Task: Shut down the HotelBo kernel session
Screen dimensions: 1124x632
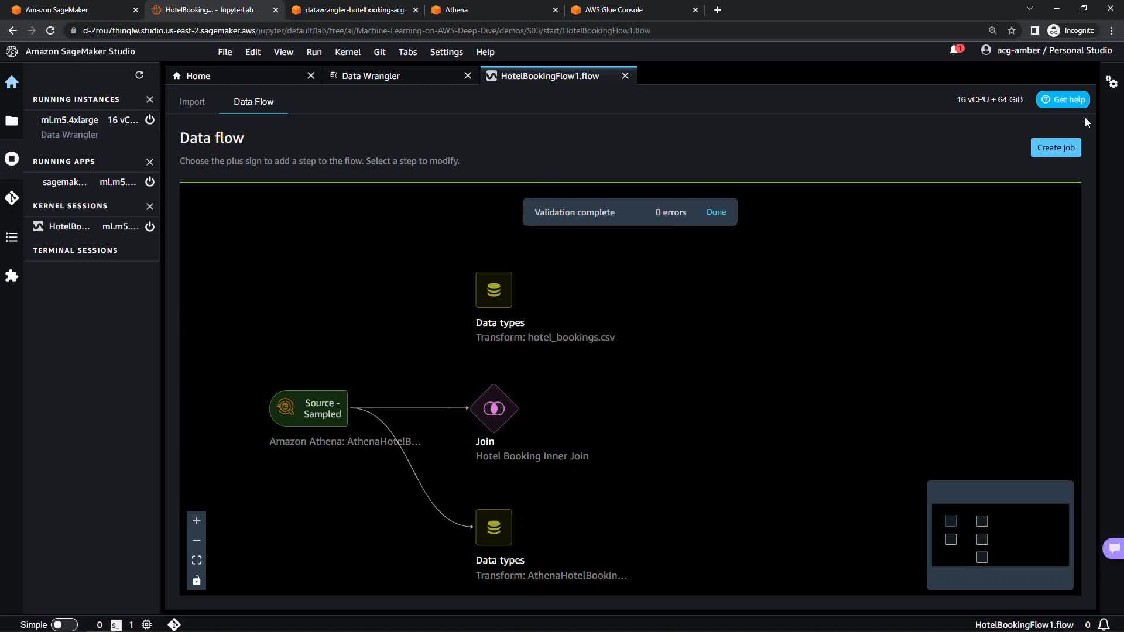Action: click(x=150, y=226)
